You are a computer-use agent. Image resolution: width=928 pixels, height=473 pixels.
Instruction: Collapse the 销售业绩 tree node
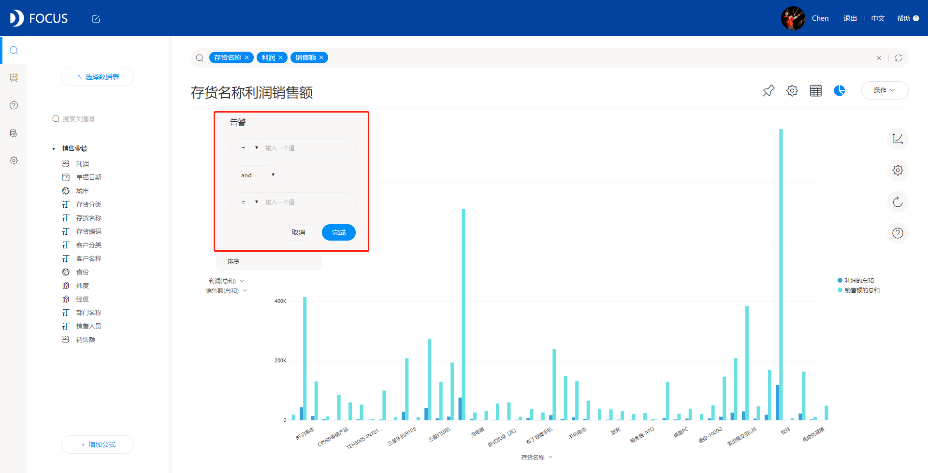[x=54, y=149]
